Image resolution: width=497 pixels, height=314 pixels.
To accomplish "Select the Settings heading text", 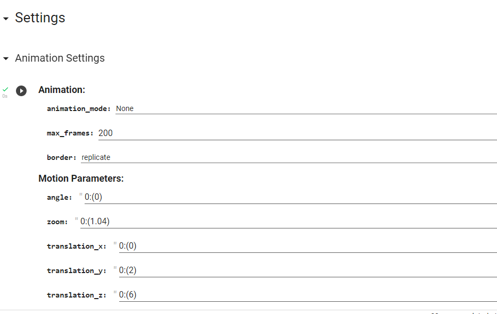I will coord(40,18).
